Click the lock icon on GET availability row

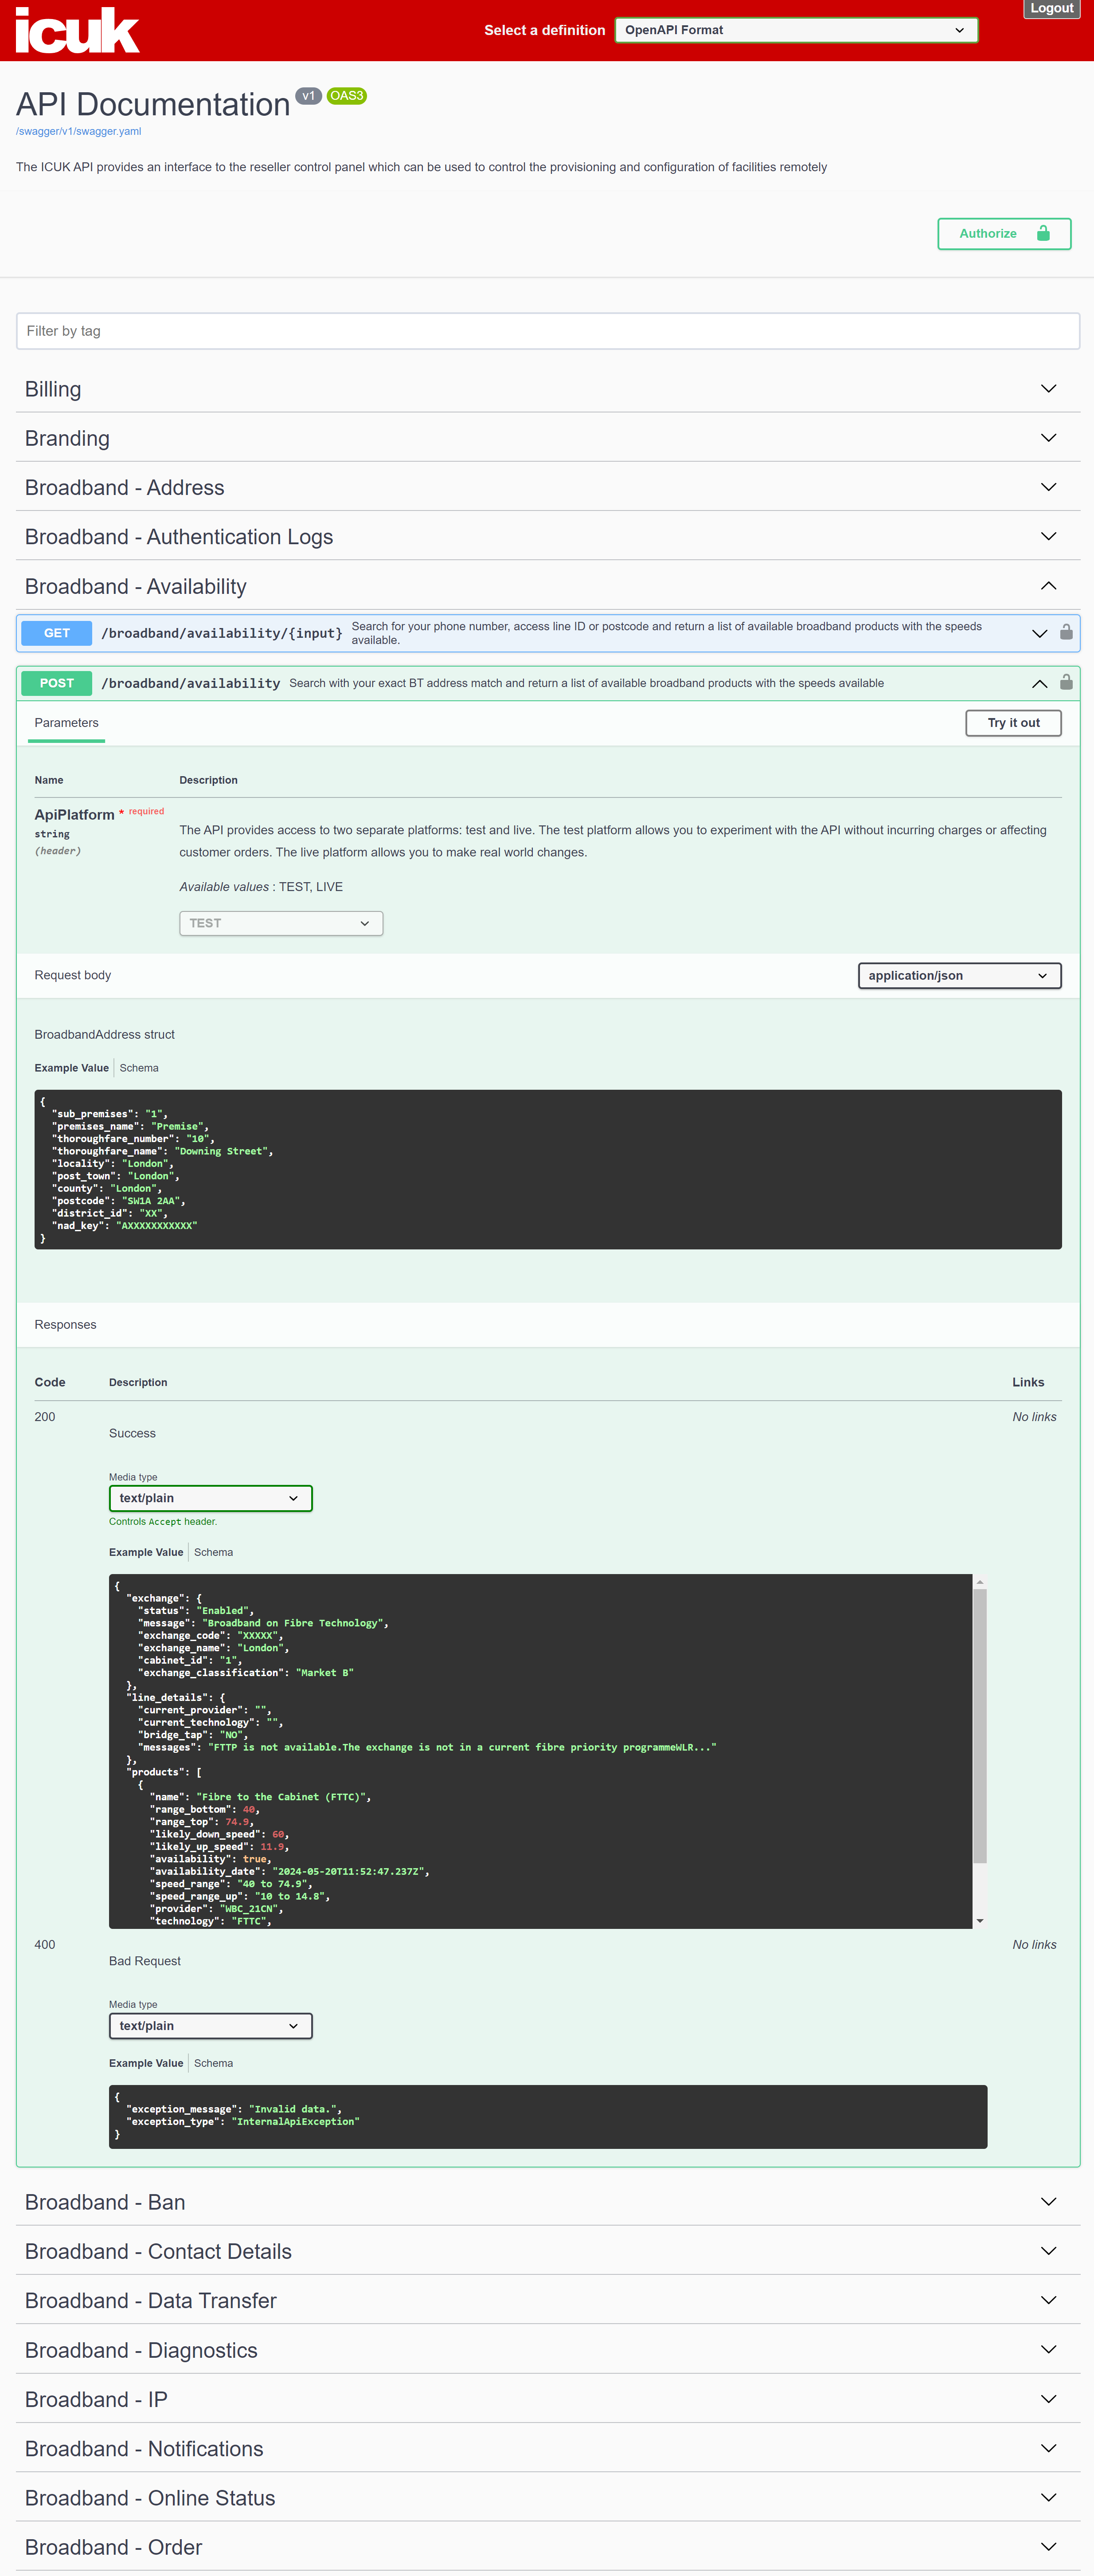(1066, 632)
